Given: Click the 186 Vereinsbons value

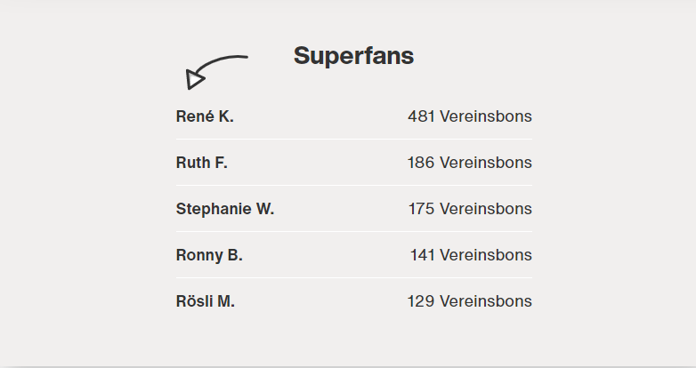Looking at the screenshot, I should pyautogui.click(x=470, y=163).
